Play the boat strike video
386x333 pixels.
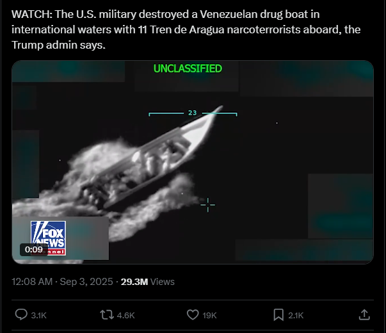coord(193,162)
